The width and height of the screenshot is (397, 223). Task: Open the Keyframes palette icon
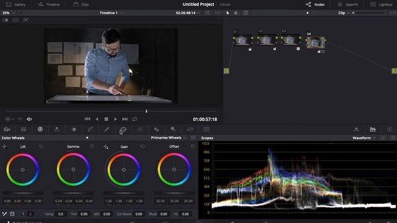click(357, 129)
